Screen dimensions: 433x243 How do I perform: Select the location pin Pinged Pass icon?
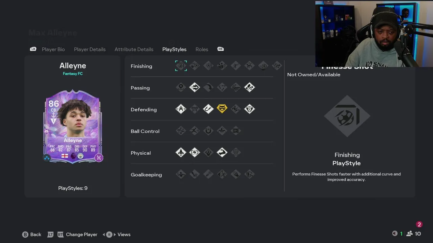[181, 87]
